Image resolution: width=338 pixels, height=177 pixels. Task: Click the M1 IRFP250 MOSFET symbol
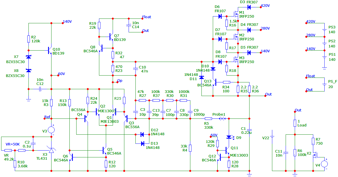coord(236,14)
